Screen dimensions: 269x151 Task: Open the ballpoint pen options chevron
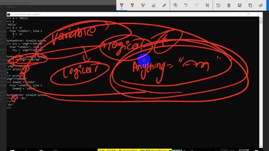click(121, 9)
